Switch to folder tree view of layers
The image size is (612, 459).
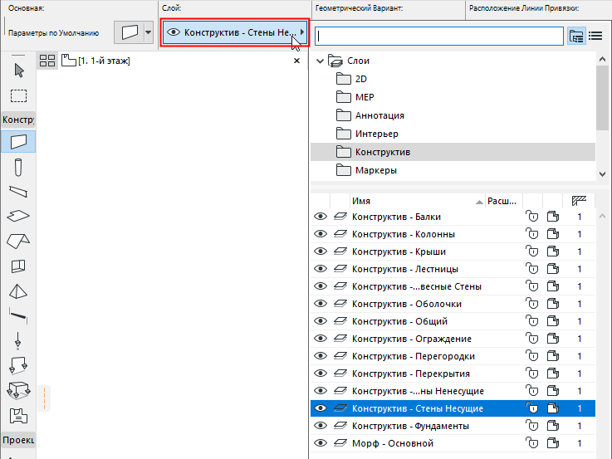coord(576,36)
